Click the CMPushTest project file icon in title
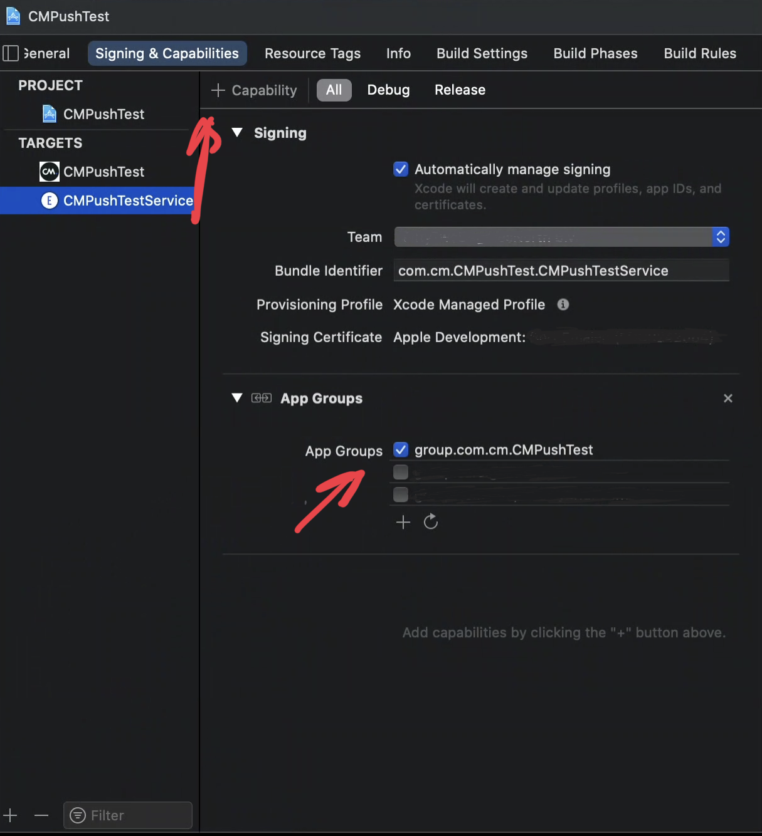This screenshot has height=836, width=762. click(13, 16)
